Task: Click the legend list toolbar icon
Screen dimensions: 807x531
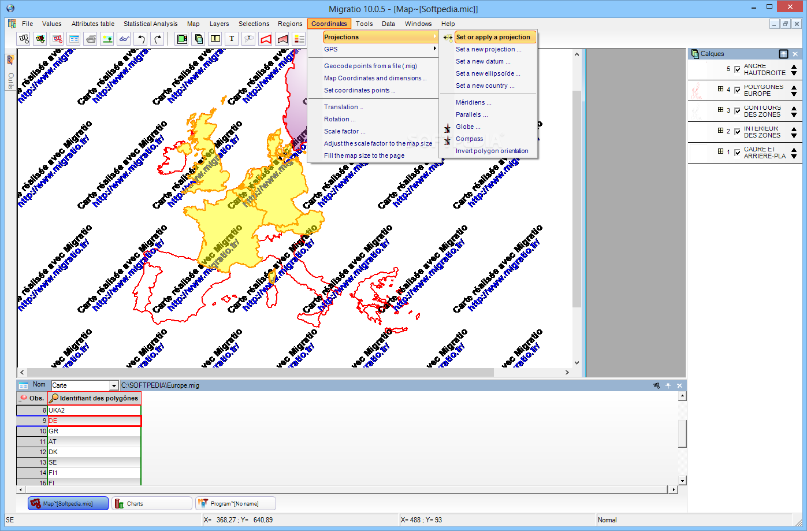Action: 299,39
